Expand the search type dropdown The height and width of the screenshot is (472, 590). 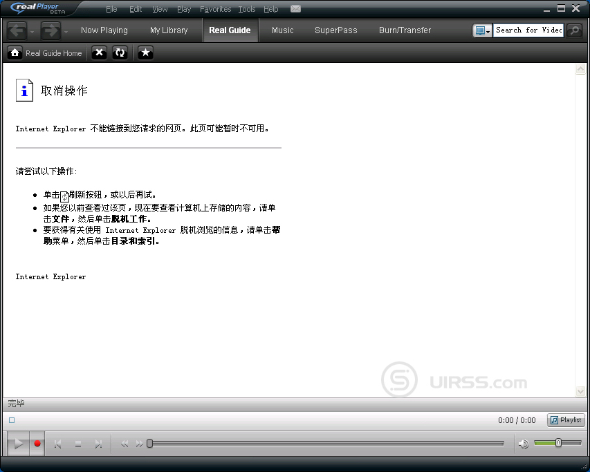(482, 30)
